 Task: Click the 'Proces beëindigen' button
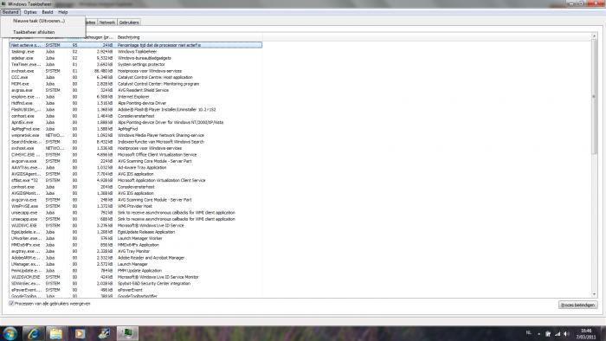point(577,305)
